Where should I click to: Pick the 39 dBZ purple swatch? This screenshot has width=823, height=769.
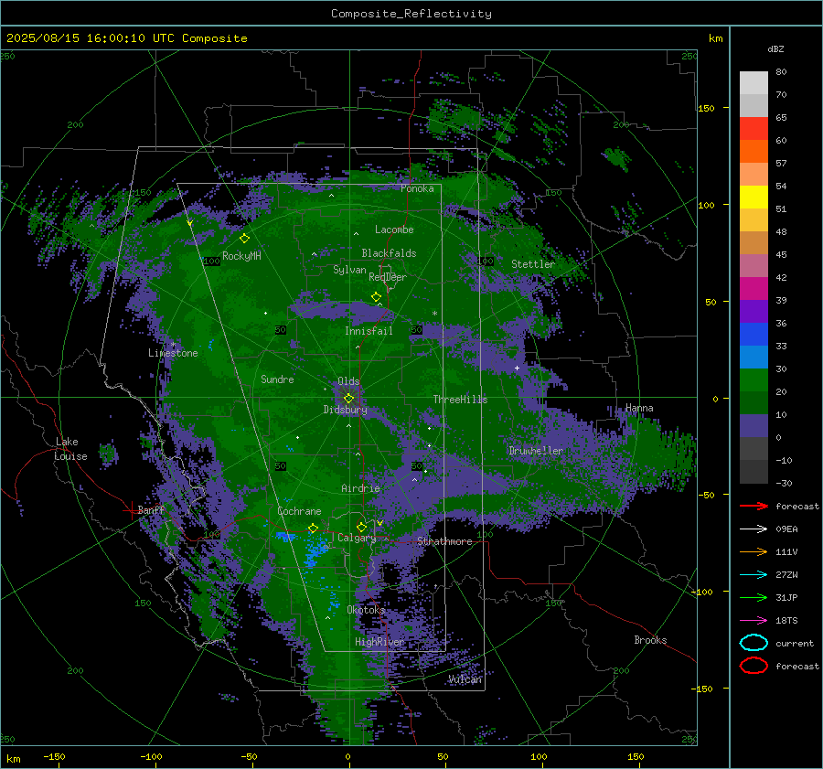(x=754, y=311)
